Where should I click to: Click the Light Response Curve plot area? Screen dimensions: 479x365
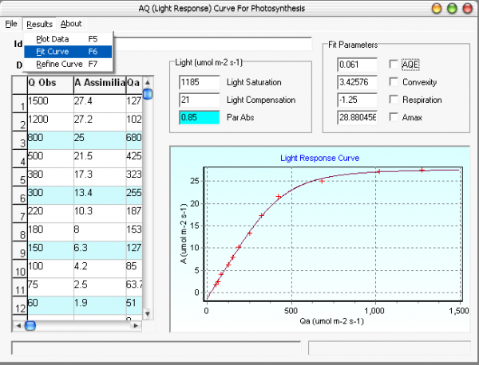(333, 234)
